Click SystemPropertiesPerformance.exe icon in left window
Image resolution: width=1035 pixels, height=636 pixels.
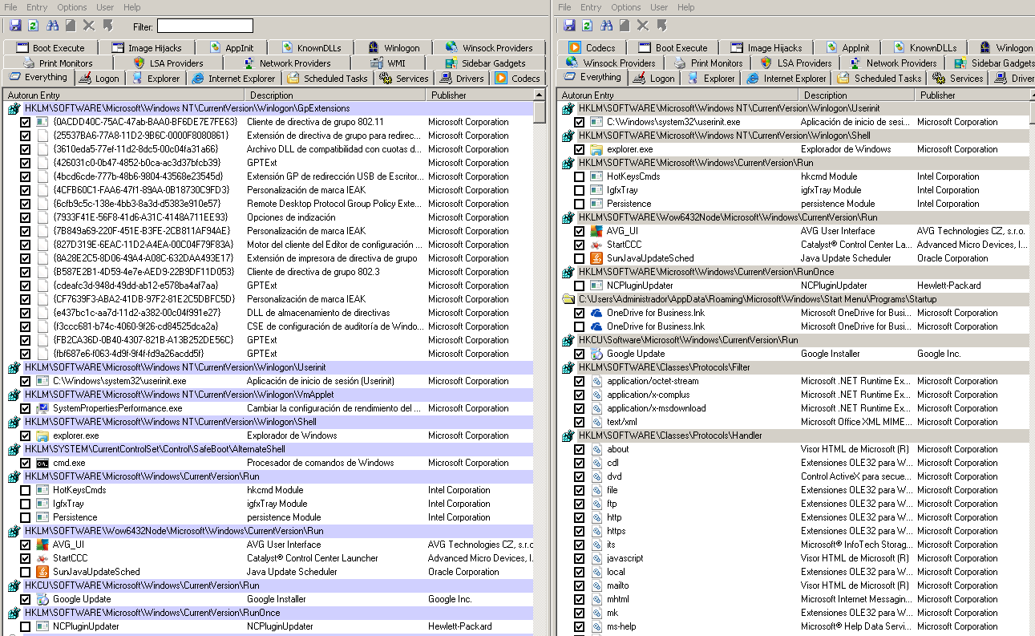click(42, 408)
